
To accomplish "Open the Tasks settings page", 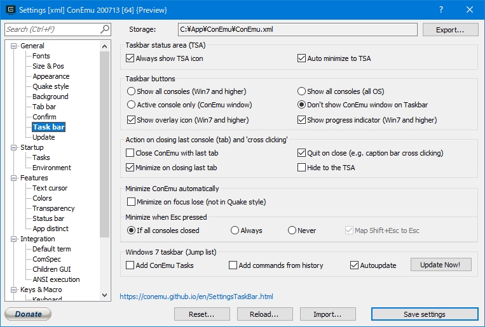I will [x=41, y=157].
